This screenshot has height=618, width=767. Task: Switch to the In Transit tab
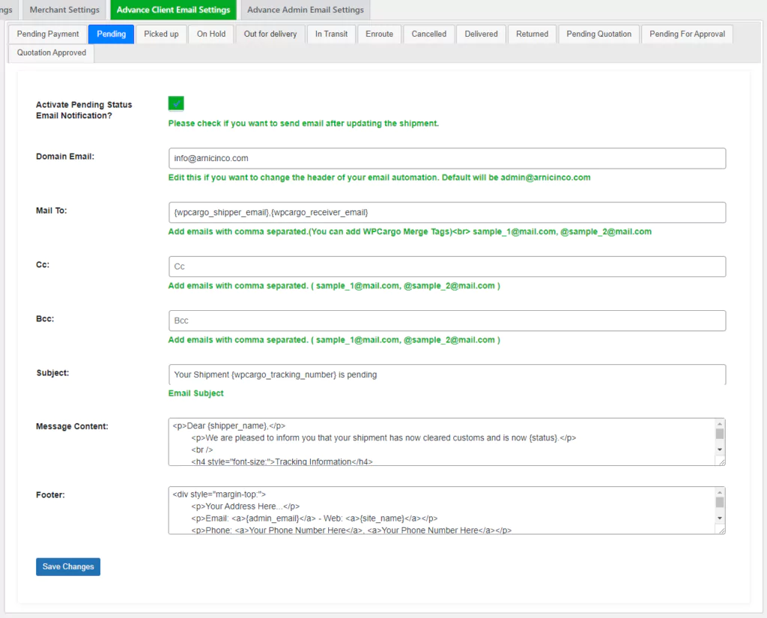[x=331, y=34]
